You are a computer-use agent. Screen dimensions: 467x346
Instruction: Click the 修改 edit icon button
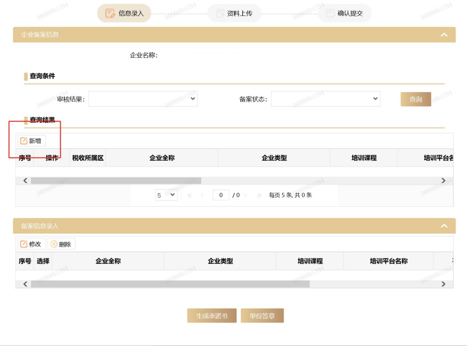24,244
